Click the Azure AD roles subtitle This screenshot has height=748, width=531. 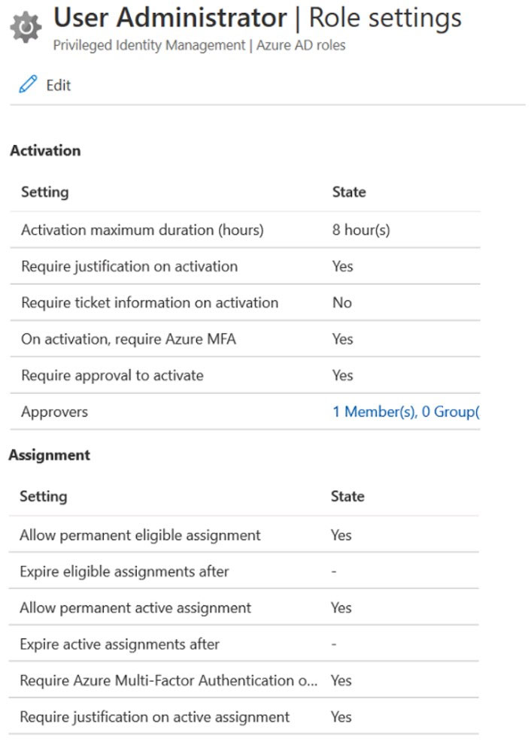pos(301,45)
